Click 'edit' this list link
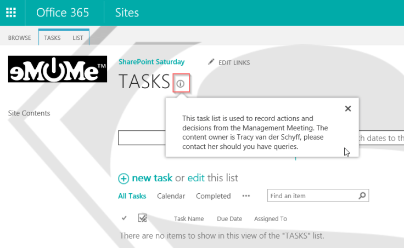The height and width of the screenshot is (248, 404). (x=196, y=178)
